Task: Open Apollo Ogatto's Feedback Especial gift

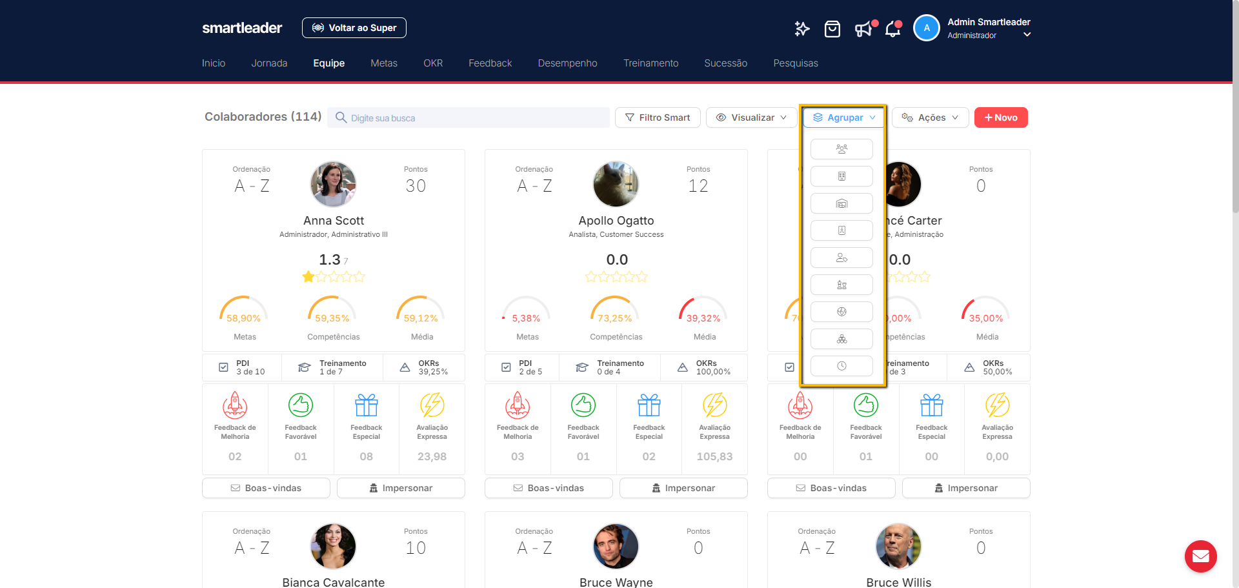Action: tap(649, 405)
